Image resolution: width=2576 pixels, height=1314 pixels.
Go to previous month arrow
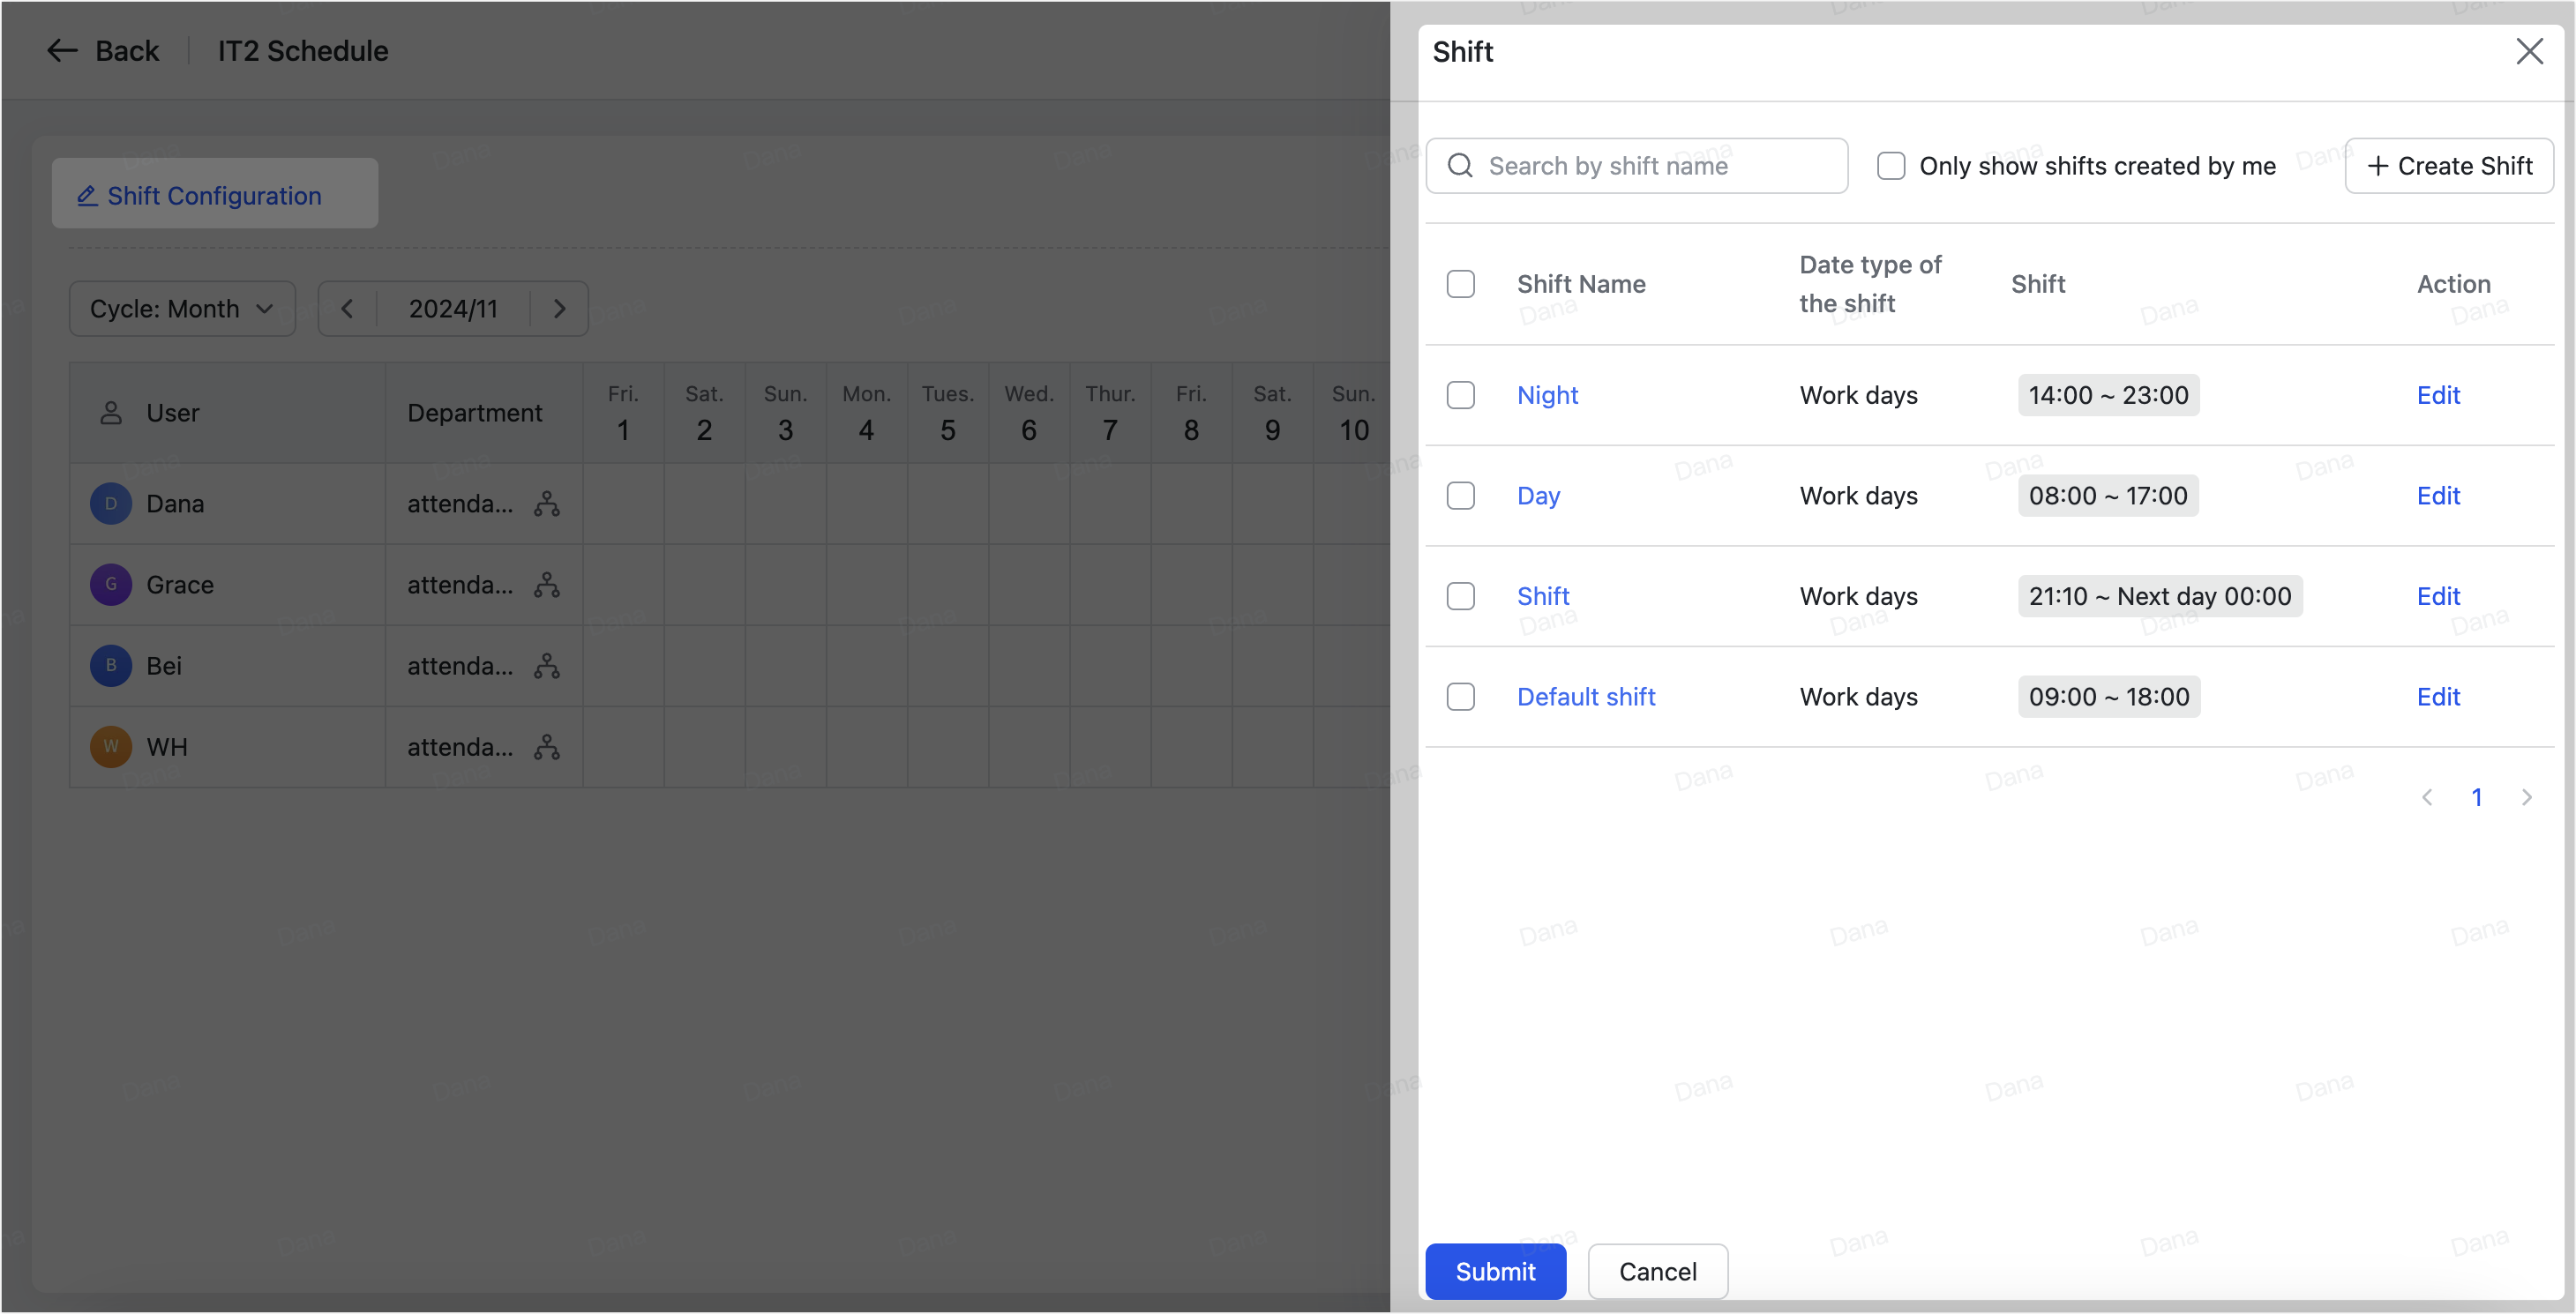pyautogui.click(x=347, y=309)
